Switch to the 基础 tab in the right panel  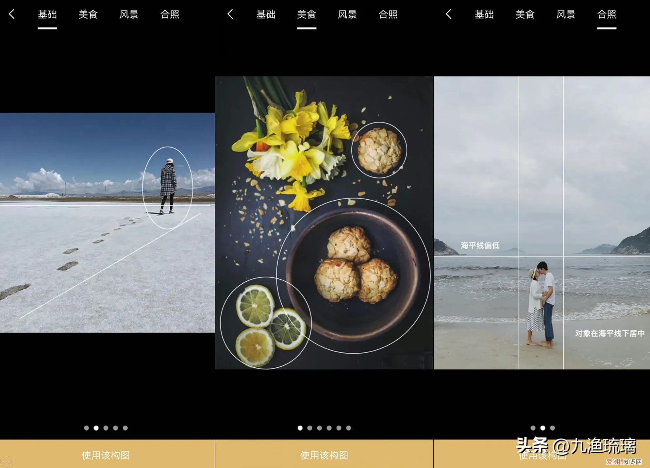click(484, 15)
